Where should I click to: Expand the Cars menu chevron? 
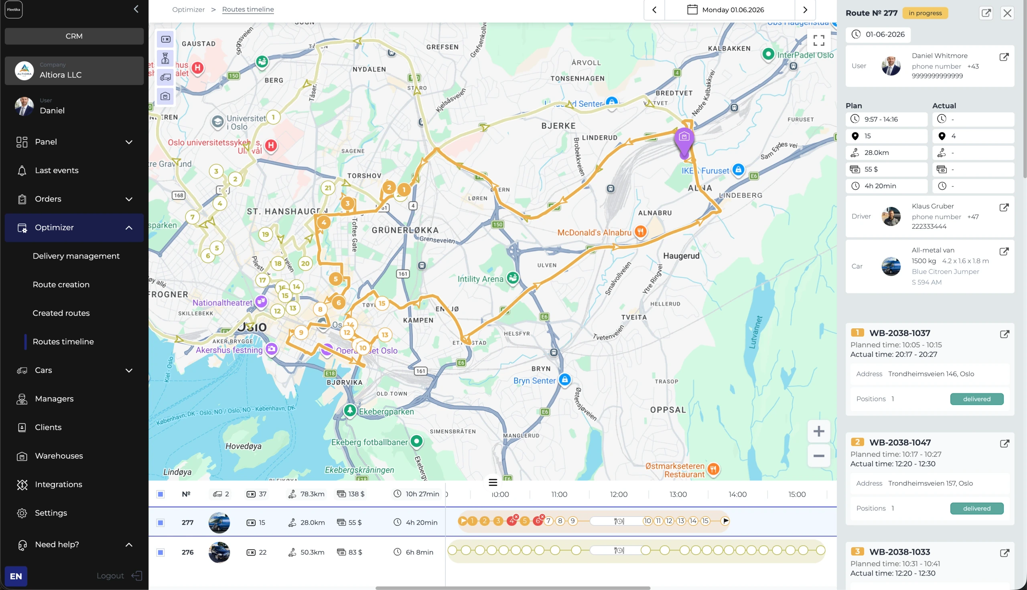pyautogui.click(x=129, y=370)
